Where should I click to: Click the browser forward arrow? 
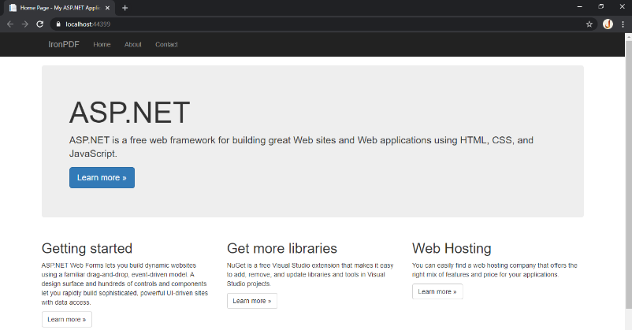click(25, 24)
